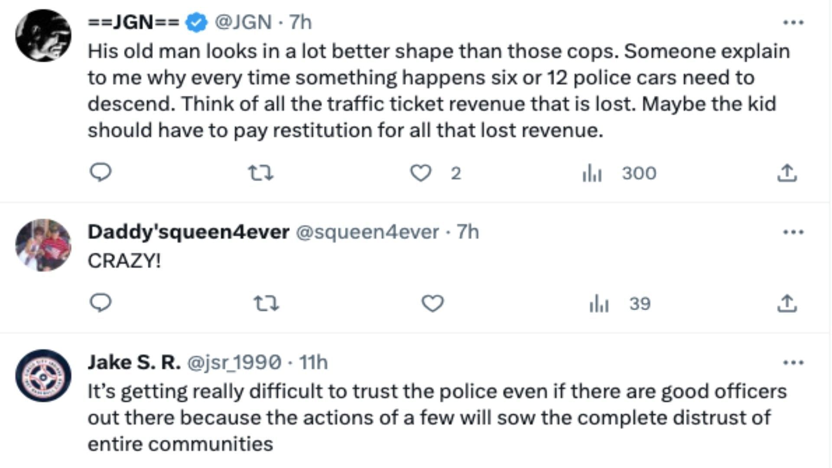Reply to the ==JGN== tweet

coord(101,172)
